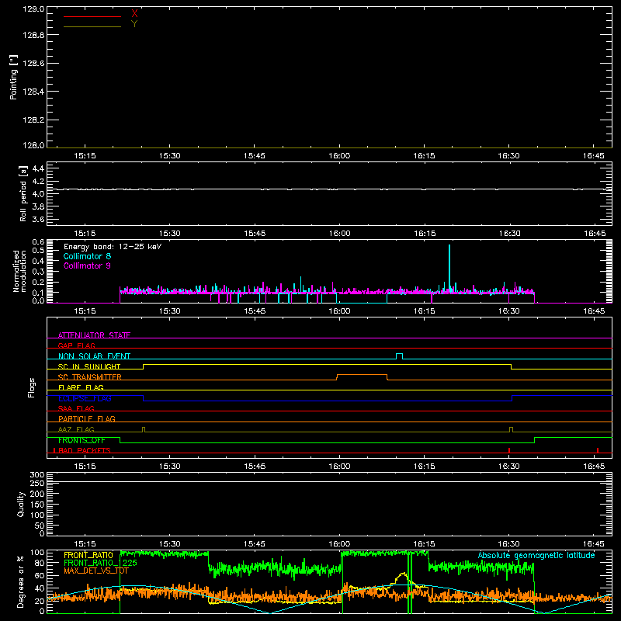Click the 0.5 tick on modulation axis
This screenshot has height=621, width=621.
pos(38,250)
